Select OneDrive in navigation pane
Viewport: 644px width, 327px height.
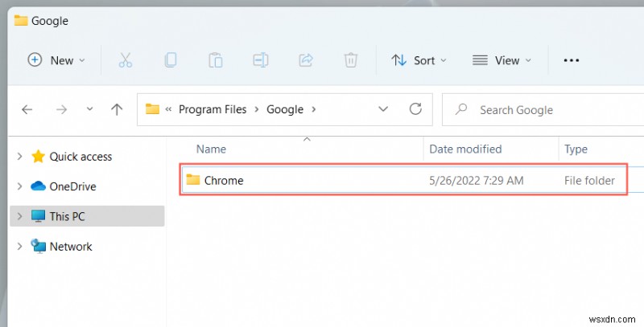[x=72, y=186]
